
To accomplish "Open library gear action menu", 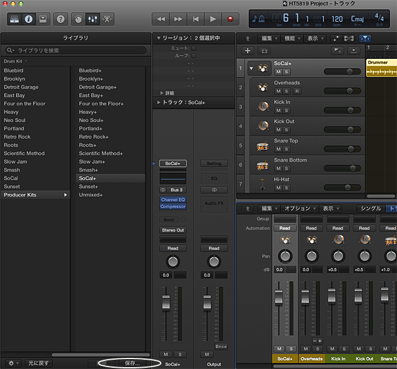I will pyautogui.click(x=13, y=363).
